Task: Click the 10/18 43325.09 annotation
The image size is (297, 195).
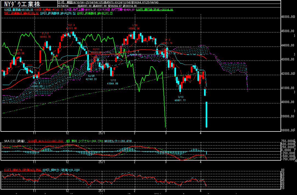Action: (x=19, y=52)
